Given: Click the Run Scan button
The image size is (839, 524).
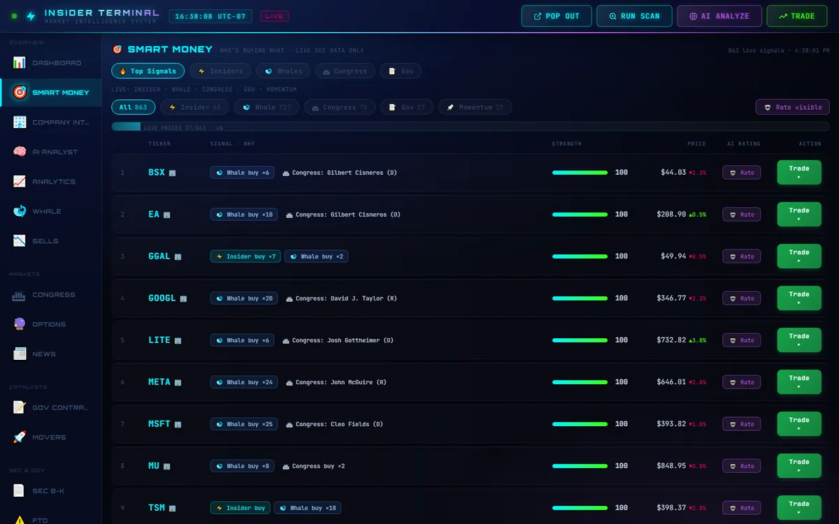Looking at the screenshot, I should coord(634,16).
